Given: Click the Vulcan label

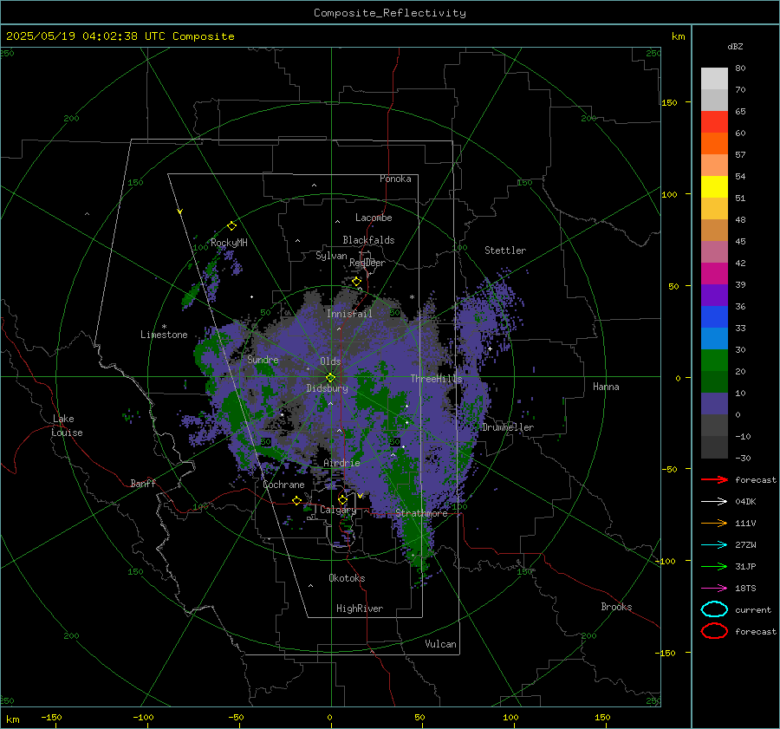Looking at the screenshot, I should [440, 644].
